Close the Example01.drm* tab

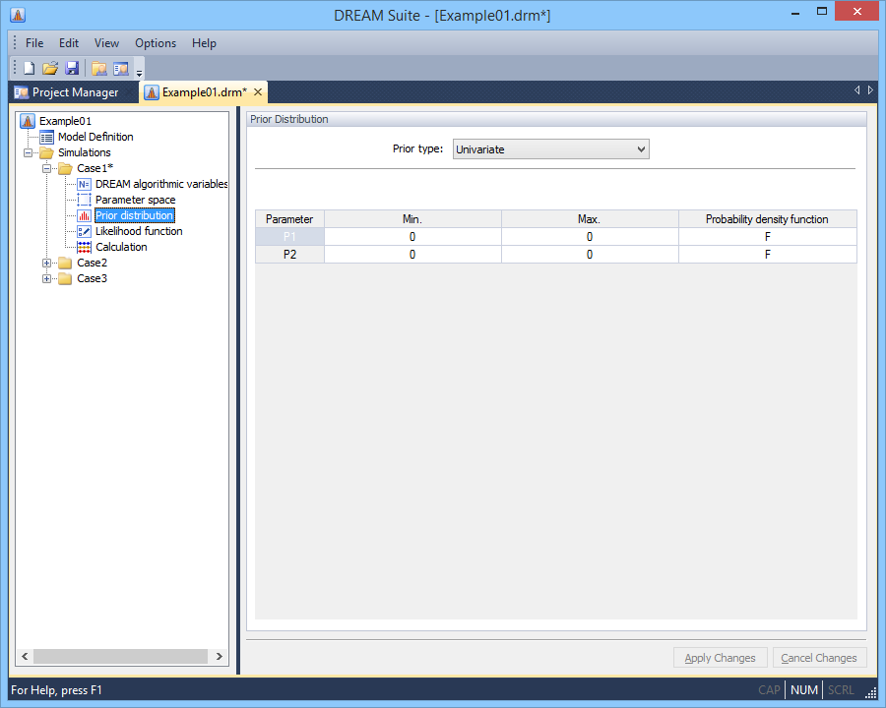coord(258,92)
